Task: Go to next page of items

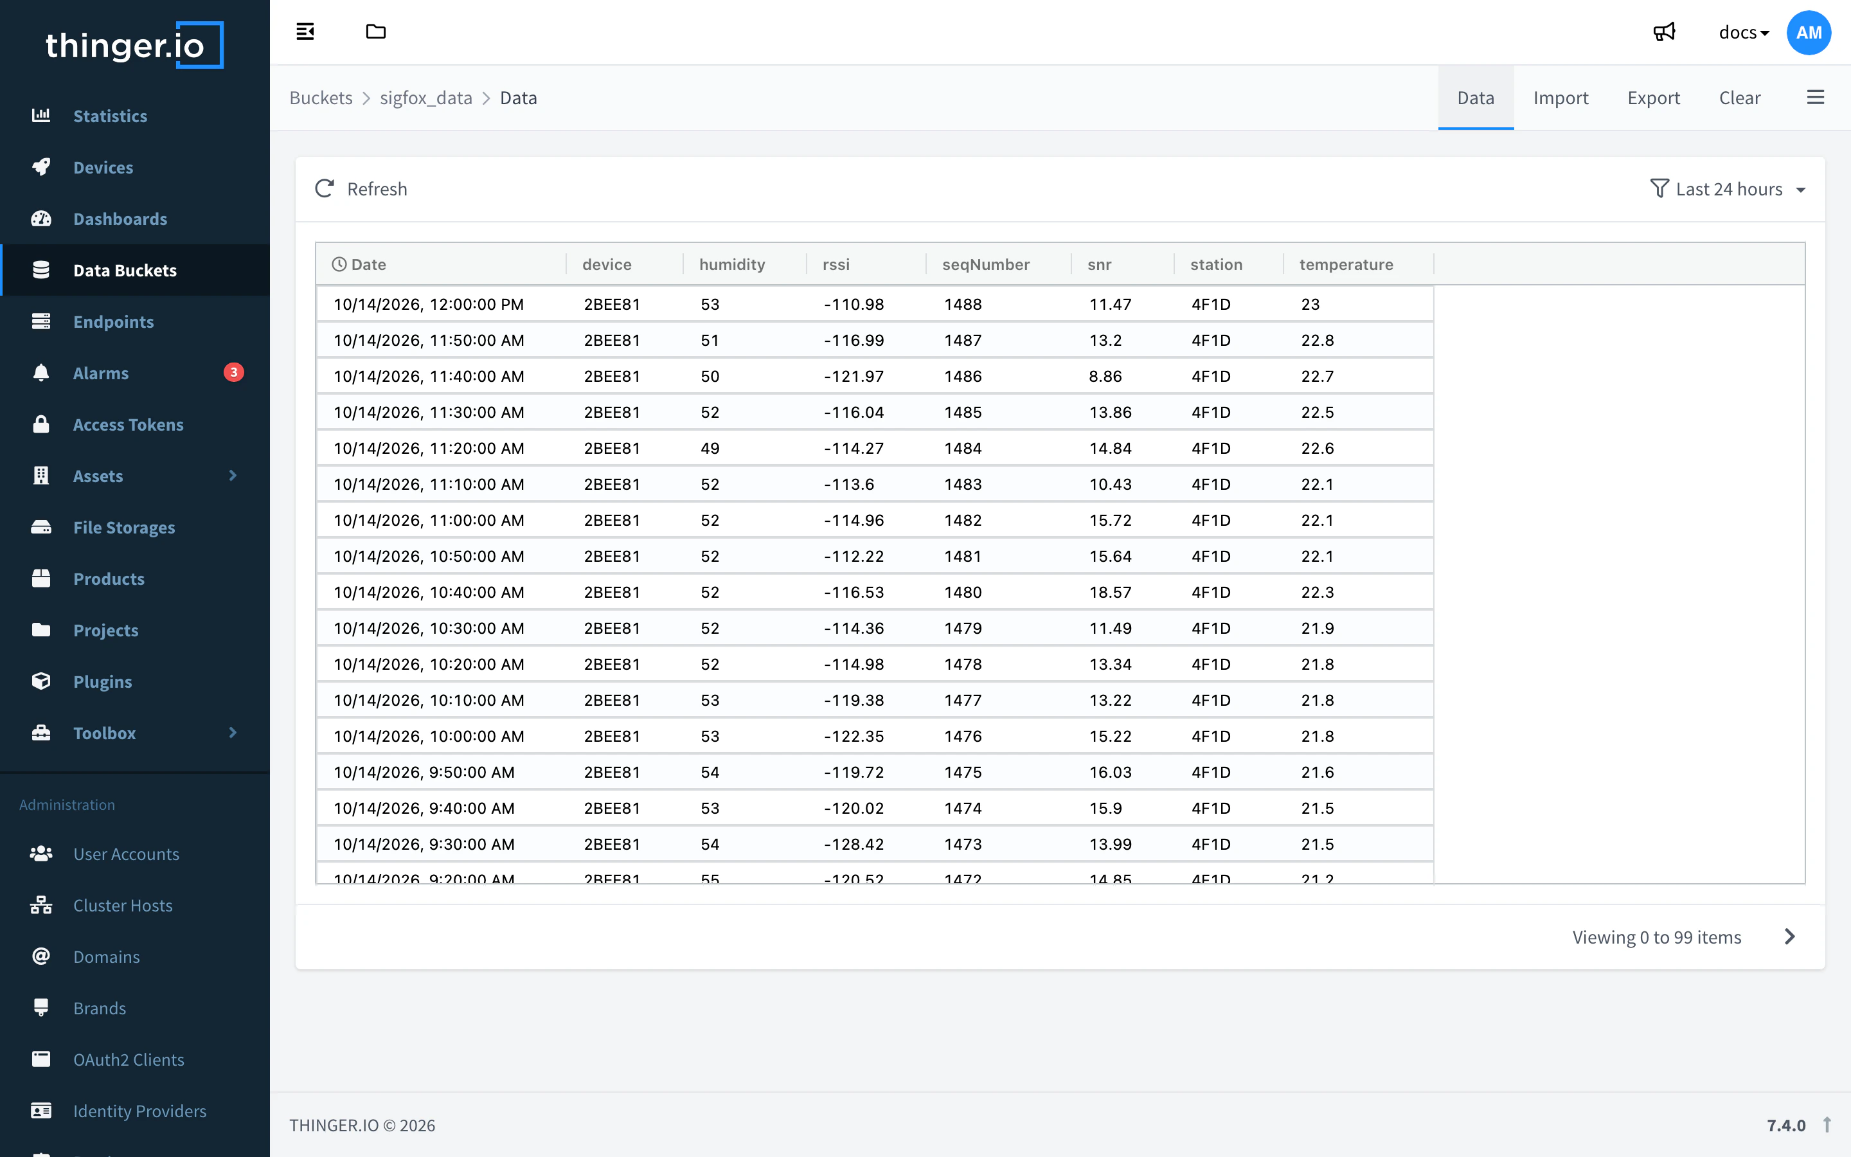Action: click(x=1790, y=937)
